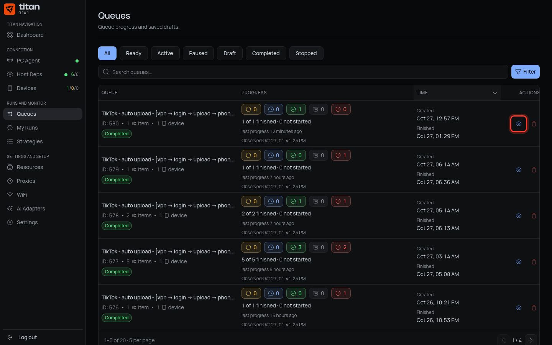
Task: Show Stopped queues tab
Action: pos(306,53)
